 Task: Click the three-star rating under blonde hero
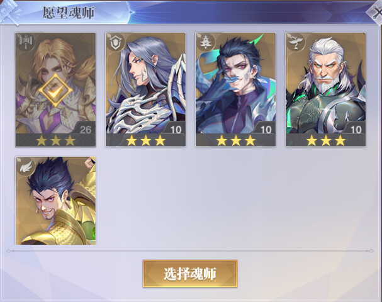click(55, 140)
